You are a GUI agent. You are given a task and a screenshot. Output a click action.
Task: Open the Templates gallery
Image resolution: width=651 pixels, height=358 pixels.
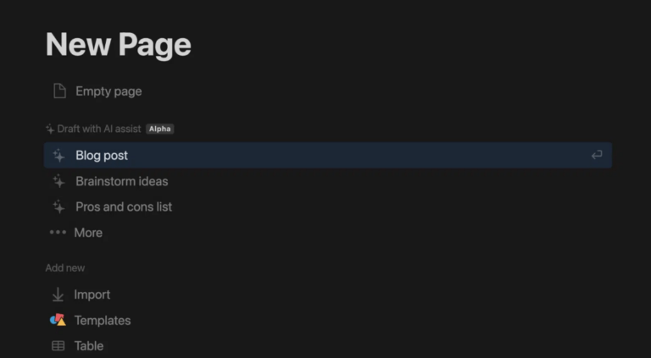102,320
